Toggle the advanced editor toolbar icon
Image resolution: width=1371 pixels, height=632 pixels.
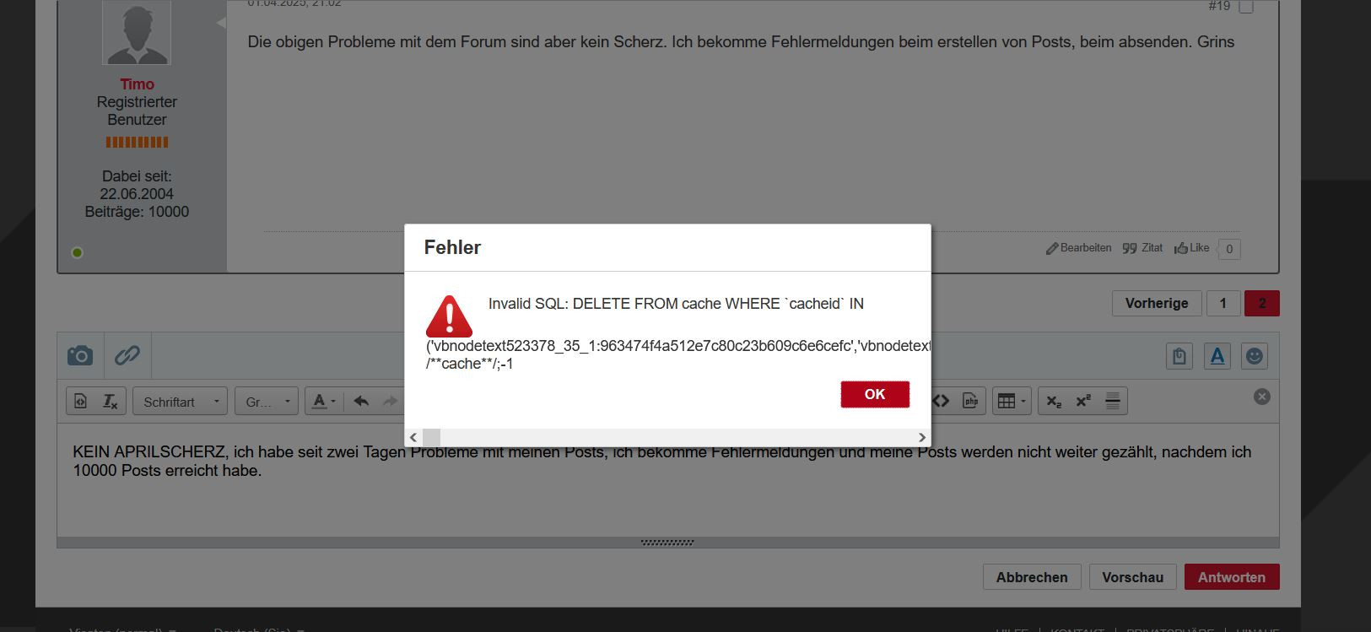[1217, 356]
